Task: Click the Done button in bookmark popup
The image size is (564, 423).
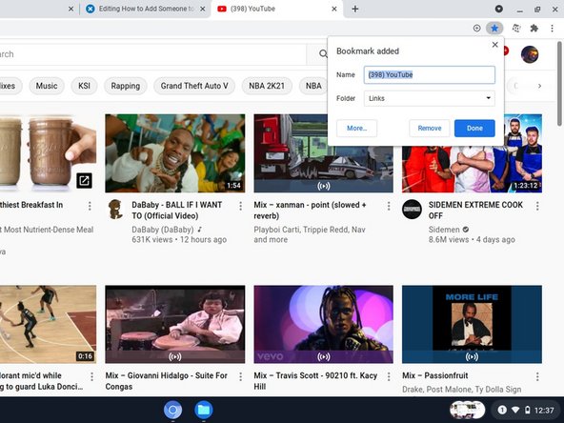Action: pos(474,128)
